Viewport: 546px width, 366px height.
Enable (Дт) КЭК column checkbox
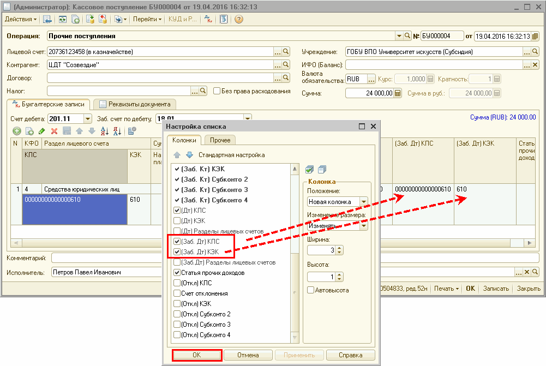(177, 221)
